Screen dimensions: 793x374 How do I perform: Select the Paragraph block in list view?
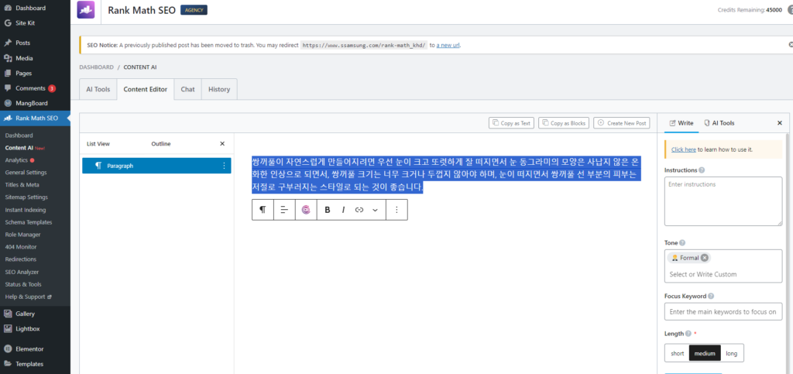tap(156, 166)
